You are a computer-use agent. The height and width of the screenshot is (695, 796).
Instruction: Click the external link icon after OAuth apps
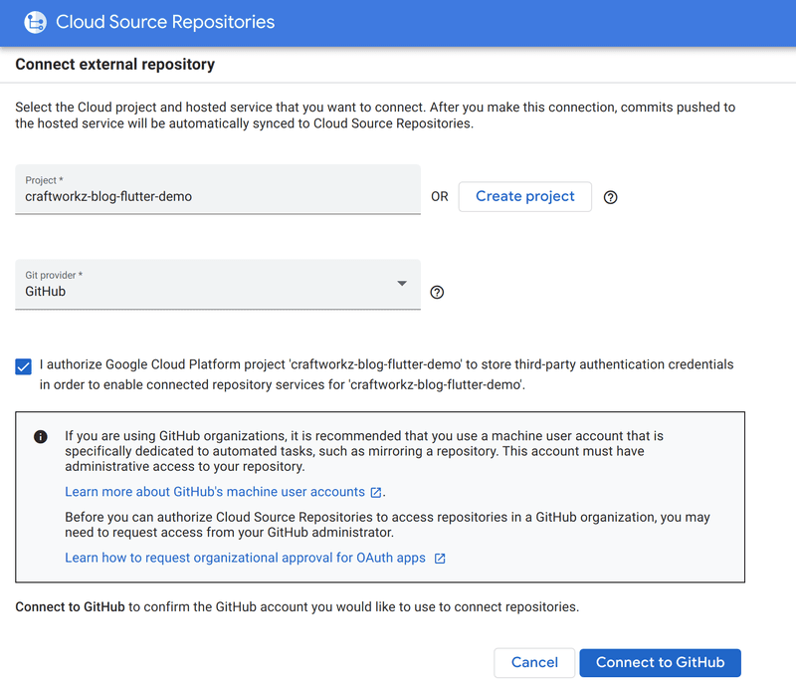(439, 558)
